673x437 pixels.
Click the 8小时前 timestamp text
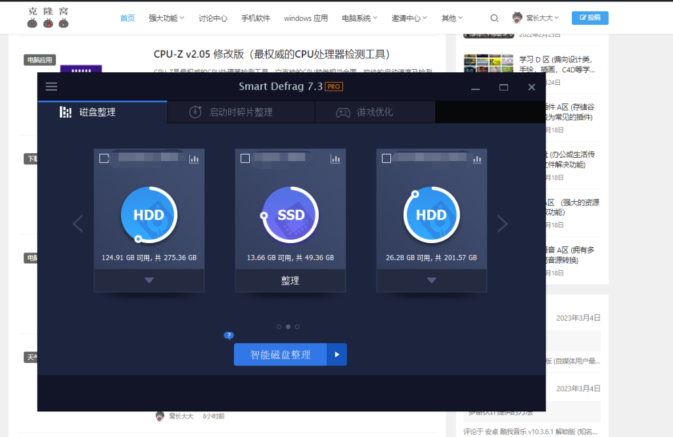[214, 416]
